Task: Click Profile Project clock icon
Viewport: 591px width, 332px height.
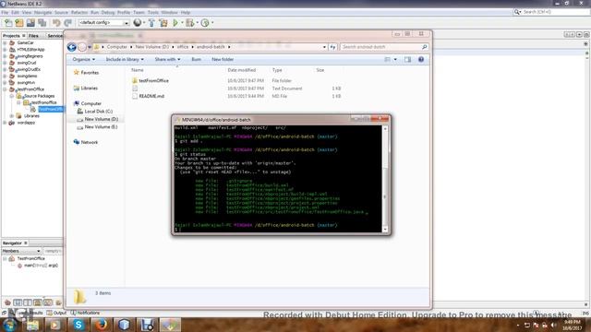Action: point(205,23)
